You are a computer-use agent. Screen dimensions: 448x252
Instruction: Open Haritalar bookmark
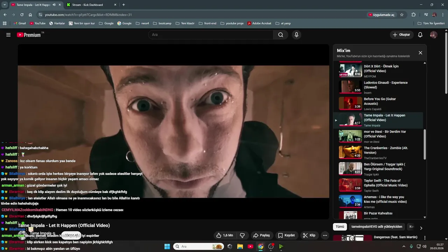57,23
